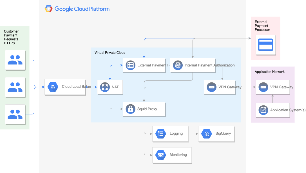Click the BigQuery text label
Viewport: 306px width, 173px height.
(223, 133)
